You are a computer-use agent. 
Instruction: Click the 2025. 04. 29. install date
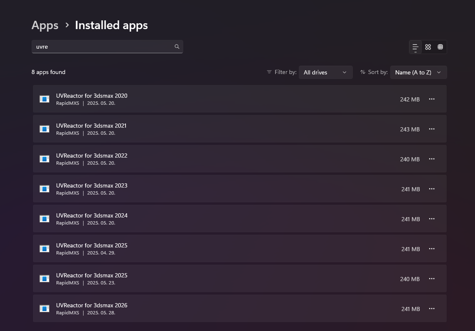click(x=101, y=253)
